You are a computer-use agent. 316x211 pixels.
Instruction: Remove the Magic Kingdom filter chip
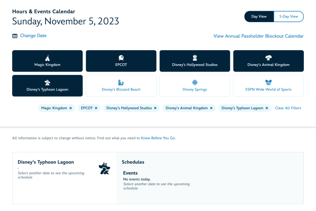pos(70,108)
